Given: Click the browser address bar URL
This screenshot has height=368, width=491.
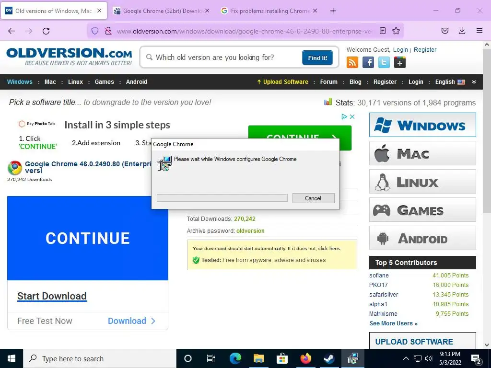Looking at the screenshot, I should (x=245, y=31).
